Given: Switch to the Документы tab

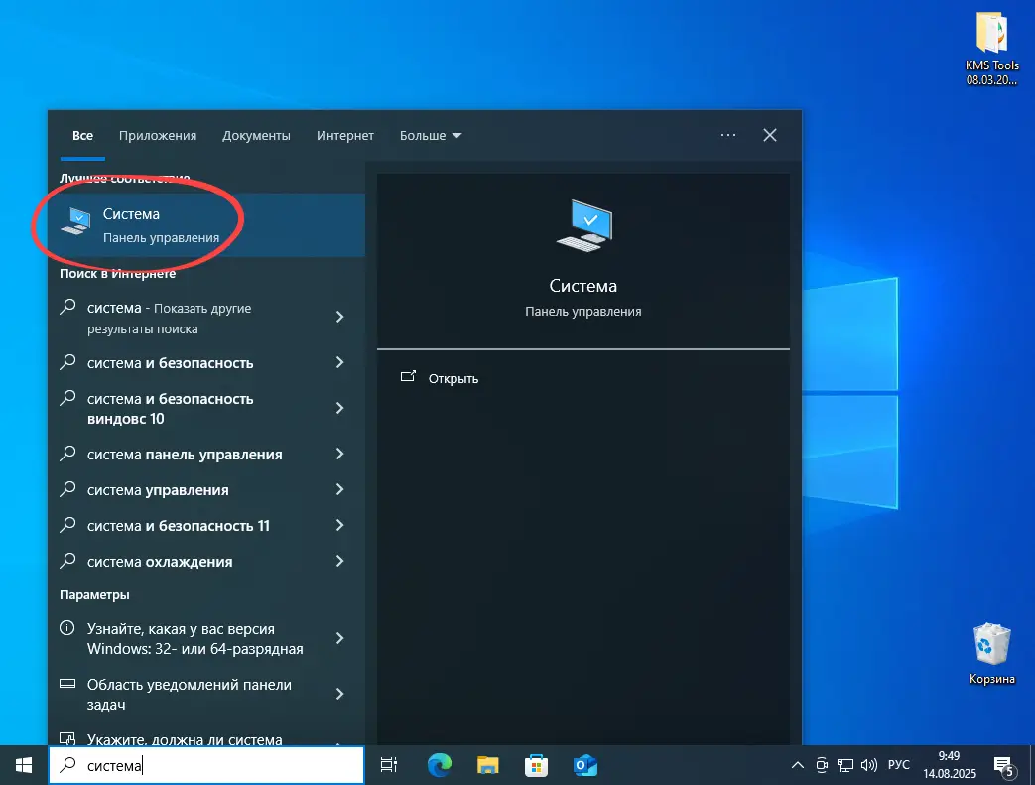Looking at the screenshot, I should 256,135.
